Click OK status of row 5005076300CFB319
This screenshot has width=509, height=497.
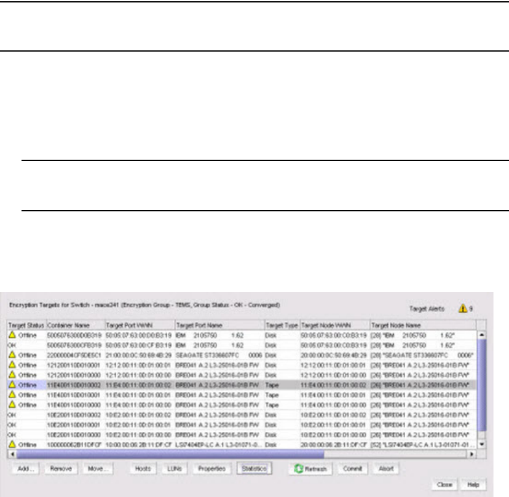point(12,345)
